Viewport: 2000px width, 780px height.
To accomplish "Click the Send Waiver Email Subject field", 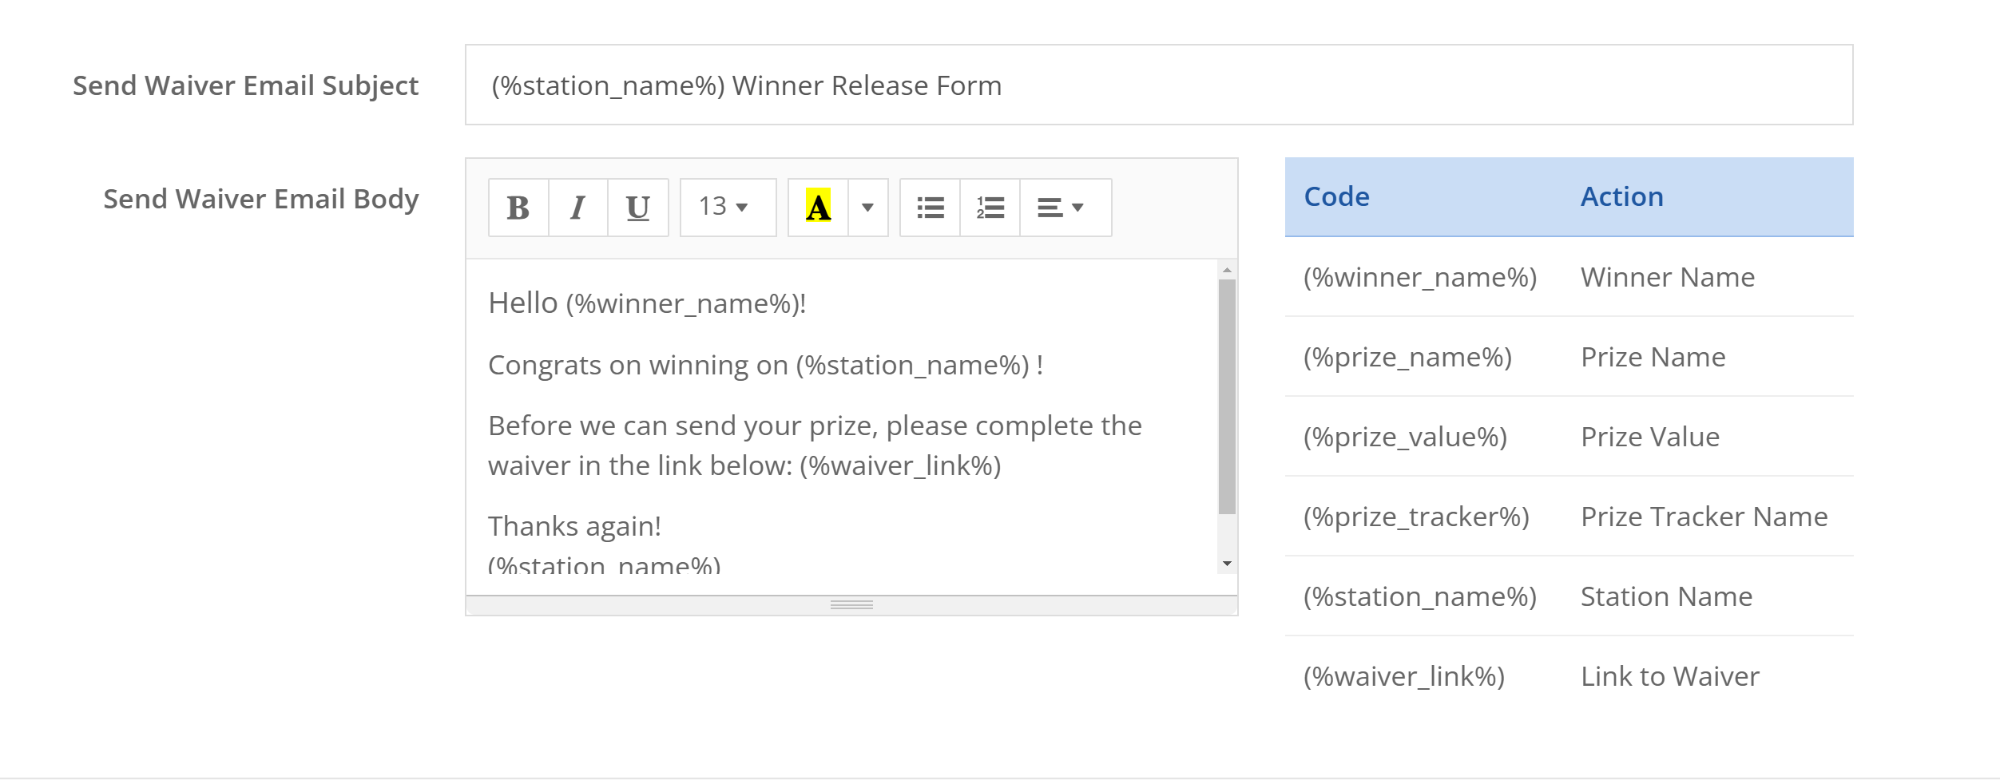I will coord(1158,85).
